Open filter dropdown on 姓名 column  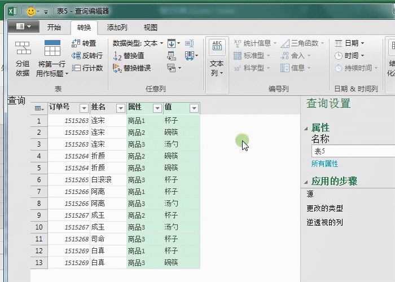pos(120,108)
